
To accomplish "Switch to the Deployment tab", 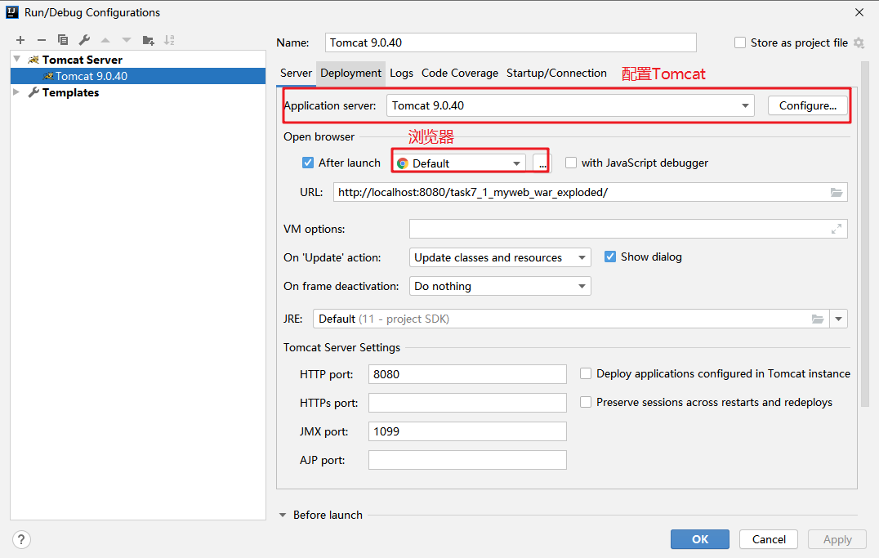I will [x=350, y=73].
